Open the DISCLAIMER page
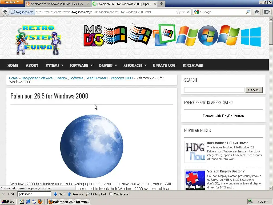This screenshot has width=273, height=205. pyautogui.click(x=193, y=65)
